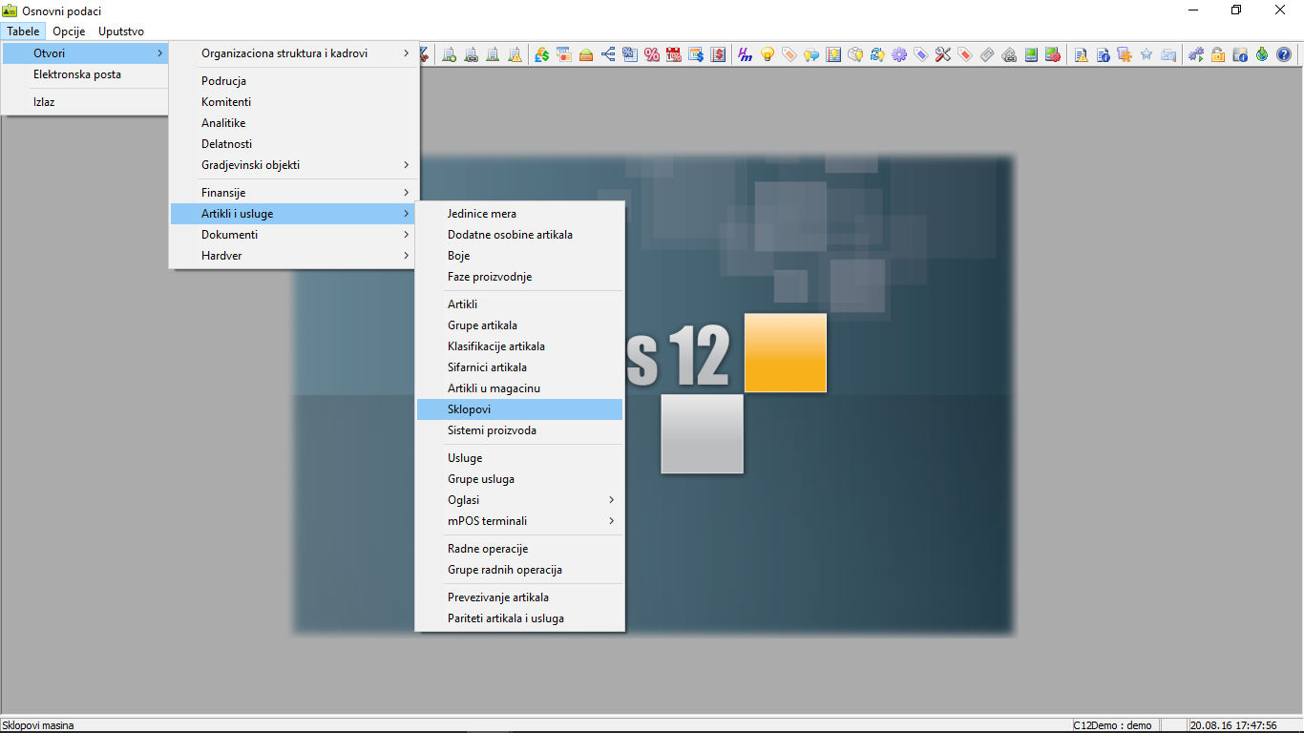Click the blue tree structure icon
Image resolution: width=1304 pixels, height=733 pixels.
[608, 54]
